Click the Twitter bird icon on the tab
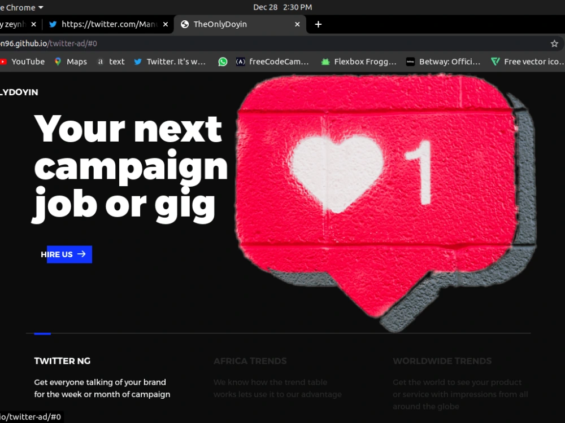The height and width of the screenshot is (423, 565). click(53, 24)
